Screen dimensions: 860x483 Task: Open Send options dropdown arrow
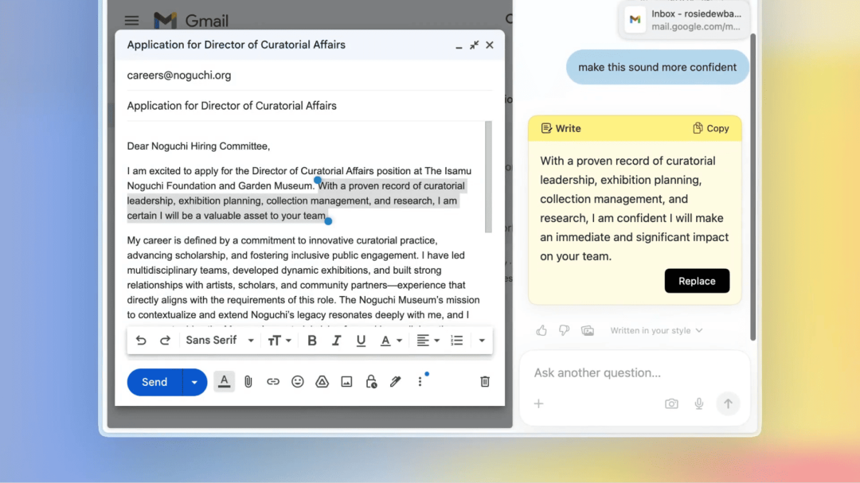pyautogui.click(x=194, y=382)
